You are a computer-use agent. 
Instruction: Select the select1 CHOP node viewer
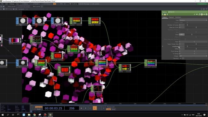pos(95,21)
